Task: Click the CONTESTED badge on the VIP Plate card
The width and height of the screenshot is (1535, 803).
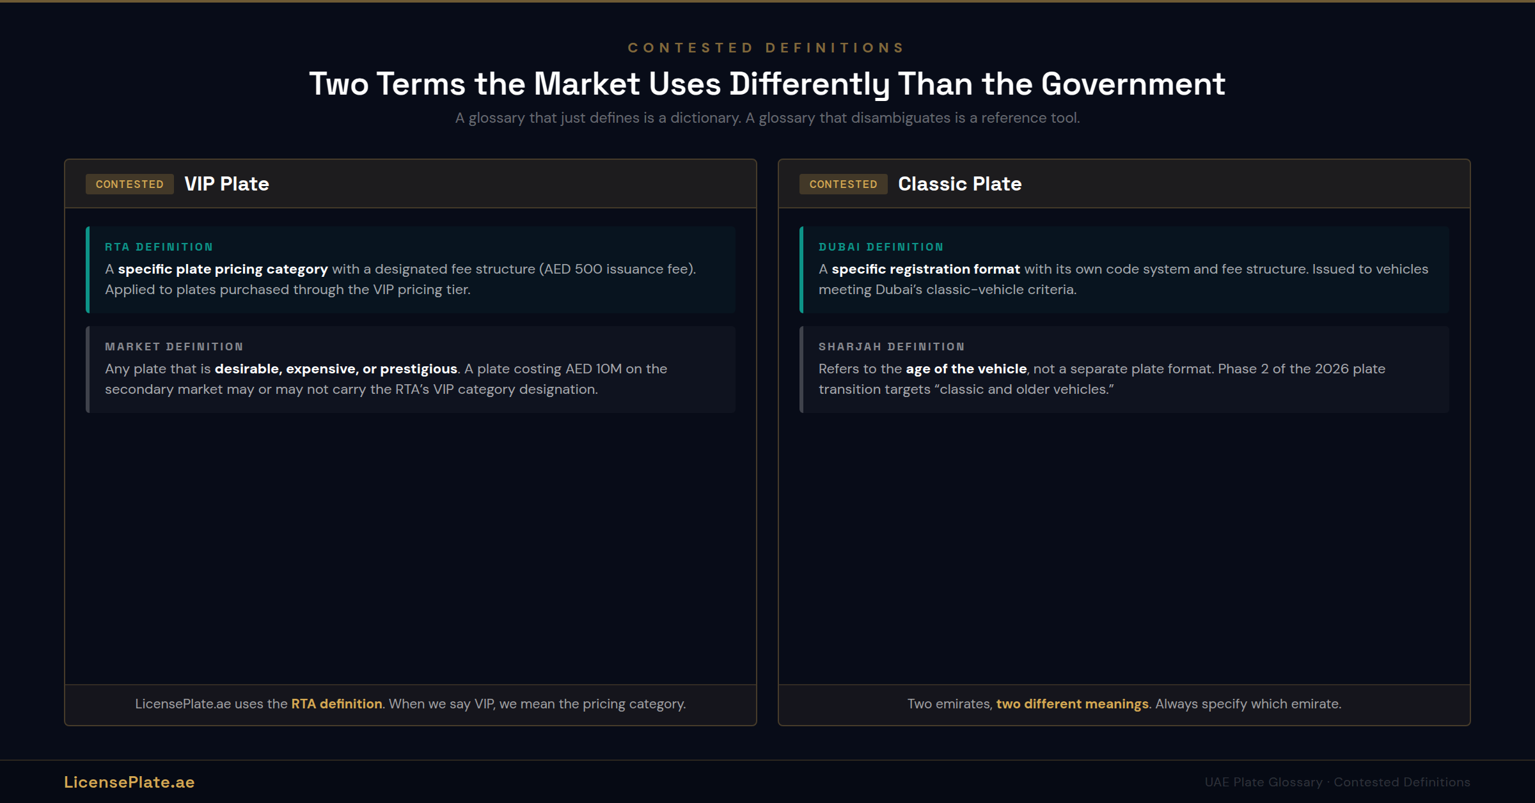Action: pos(129,184)
